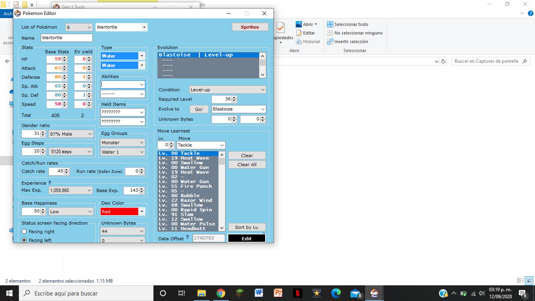Click the Sort by Lv. button
This screenshot has height=301, width=535.
pyautogui.click(x=247, y=227)
